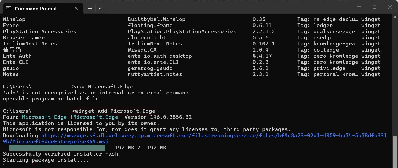This screenshot has width=398, height=168.
Task: Select the 'nuttyartist.notes' package ID
Action: pos(155,74)
